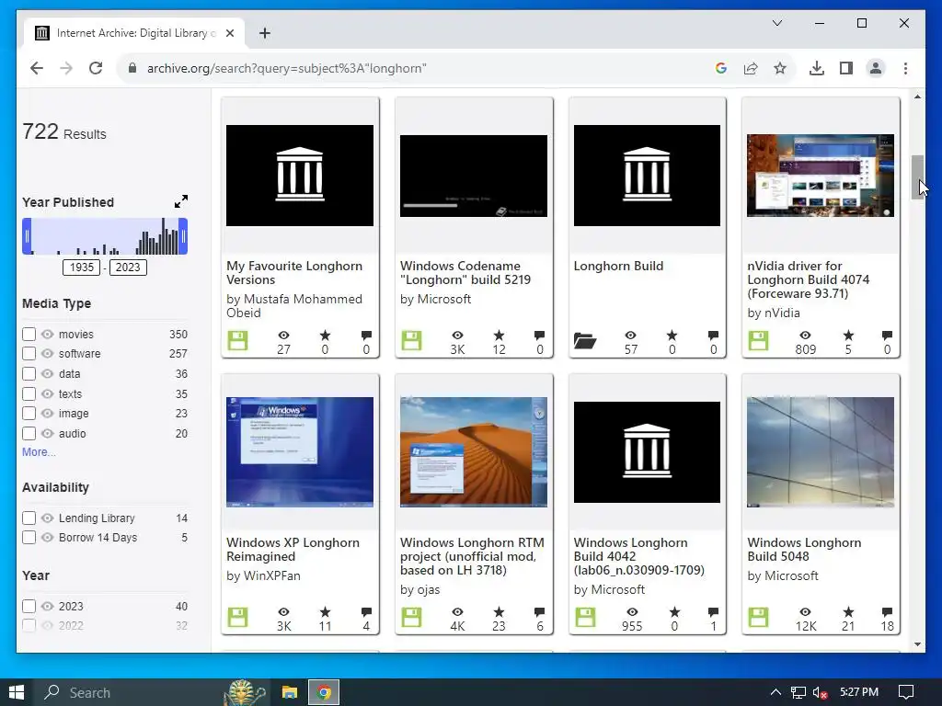Click favorites star on Longhorn Build 5048 card
Viewport: 942px width, 706px height.
(x=848, y=612)
